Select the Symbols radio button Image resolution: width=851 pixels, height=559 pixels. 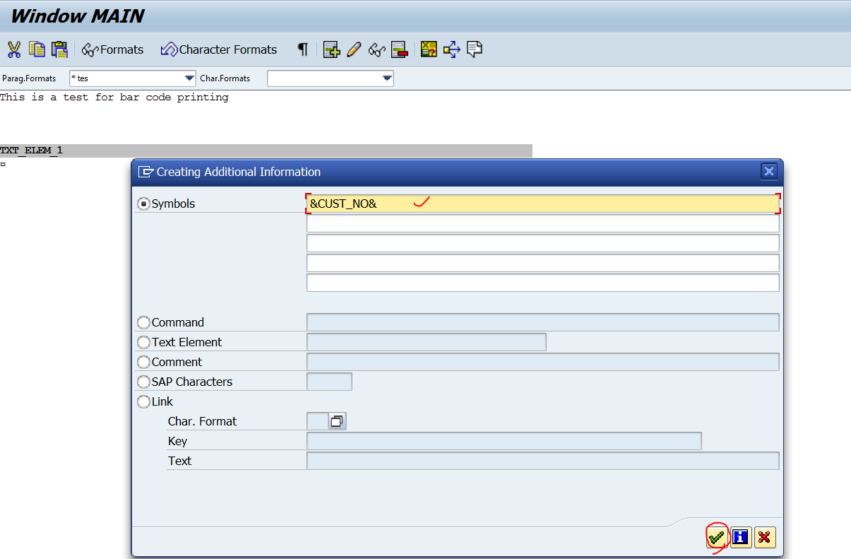[143, 204]
